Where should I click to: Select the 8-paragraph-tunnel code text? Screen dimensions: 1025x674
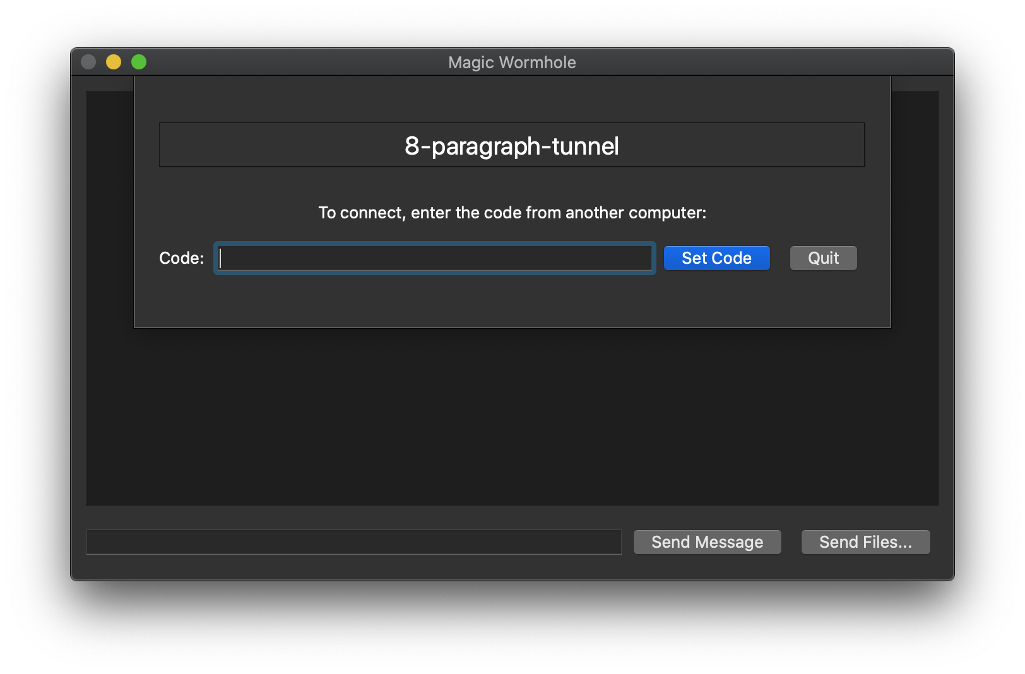(x=512, y=146)
